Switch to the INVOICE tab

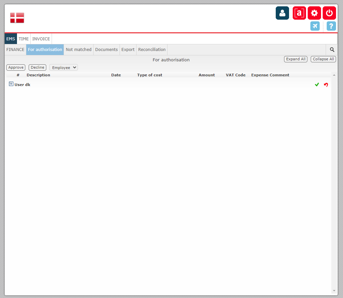(x=41, y=39)
